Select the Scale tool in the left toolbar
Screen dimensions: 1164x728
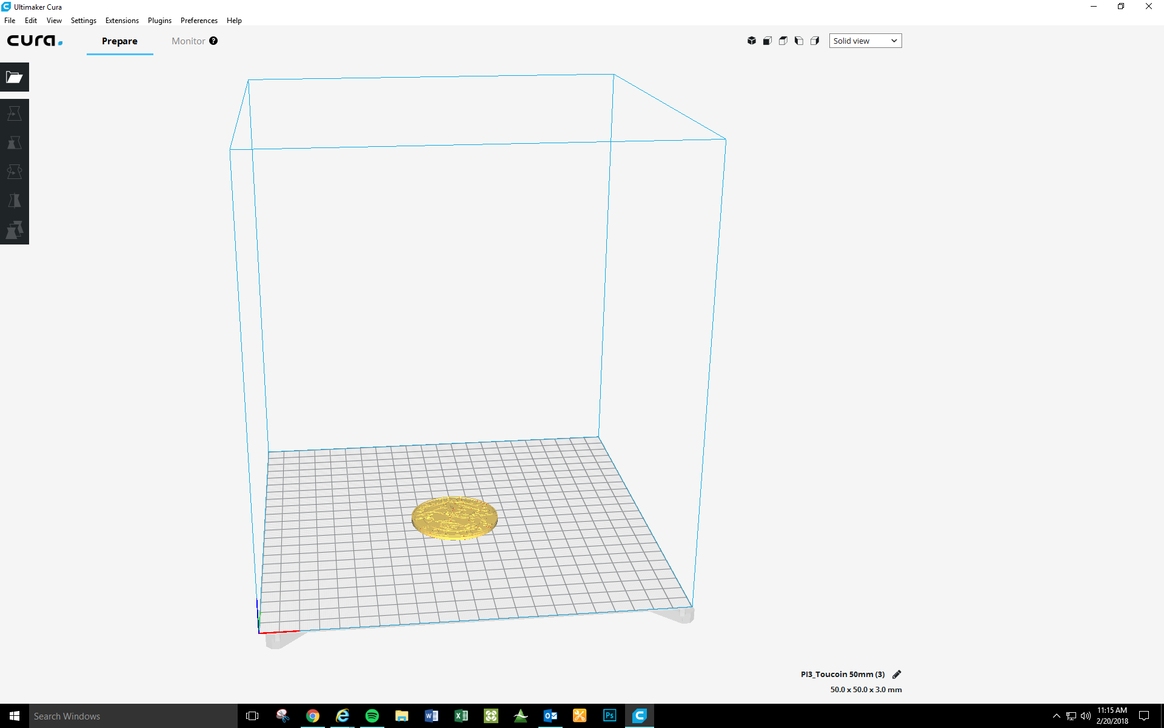pyautogui.click(x=15, y=143)
